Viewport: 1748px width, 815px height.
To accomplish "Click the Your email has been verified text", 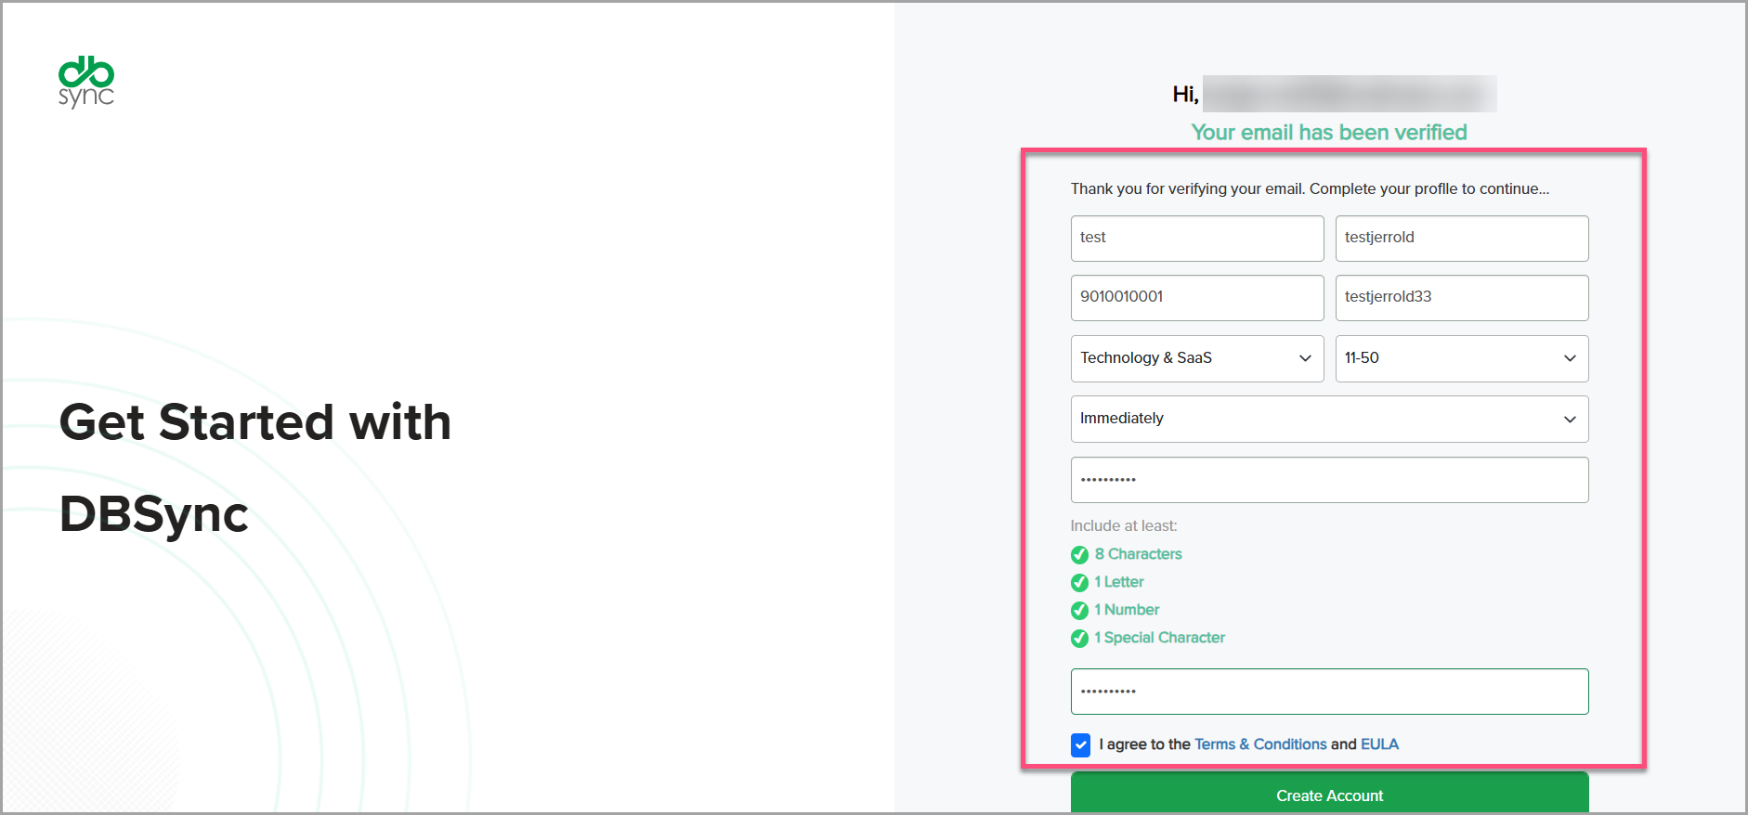I will [1328, 133].
